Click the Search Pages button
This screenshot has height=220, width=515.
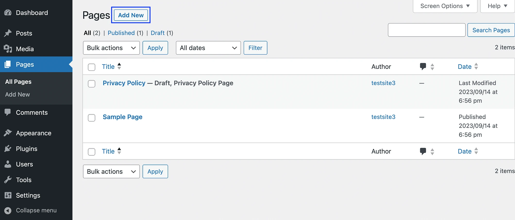[491, 30]
